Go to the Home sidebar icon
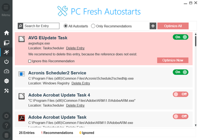Screen dimensions: 198x140 [x=6, y=33]
